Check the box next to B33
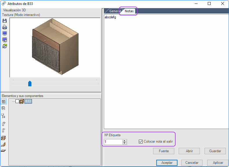Image resolution: width=229 pixels, height=167 pixels. pos(17,101)
